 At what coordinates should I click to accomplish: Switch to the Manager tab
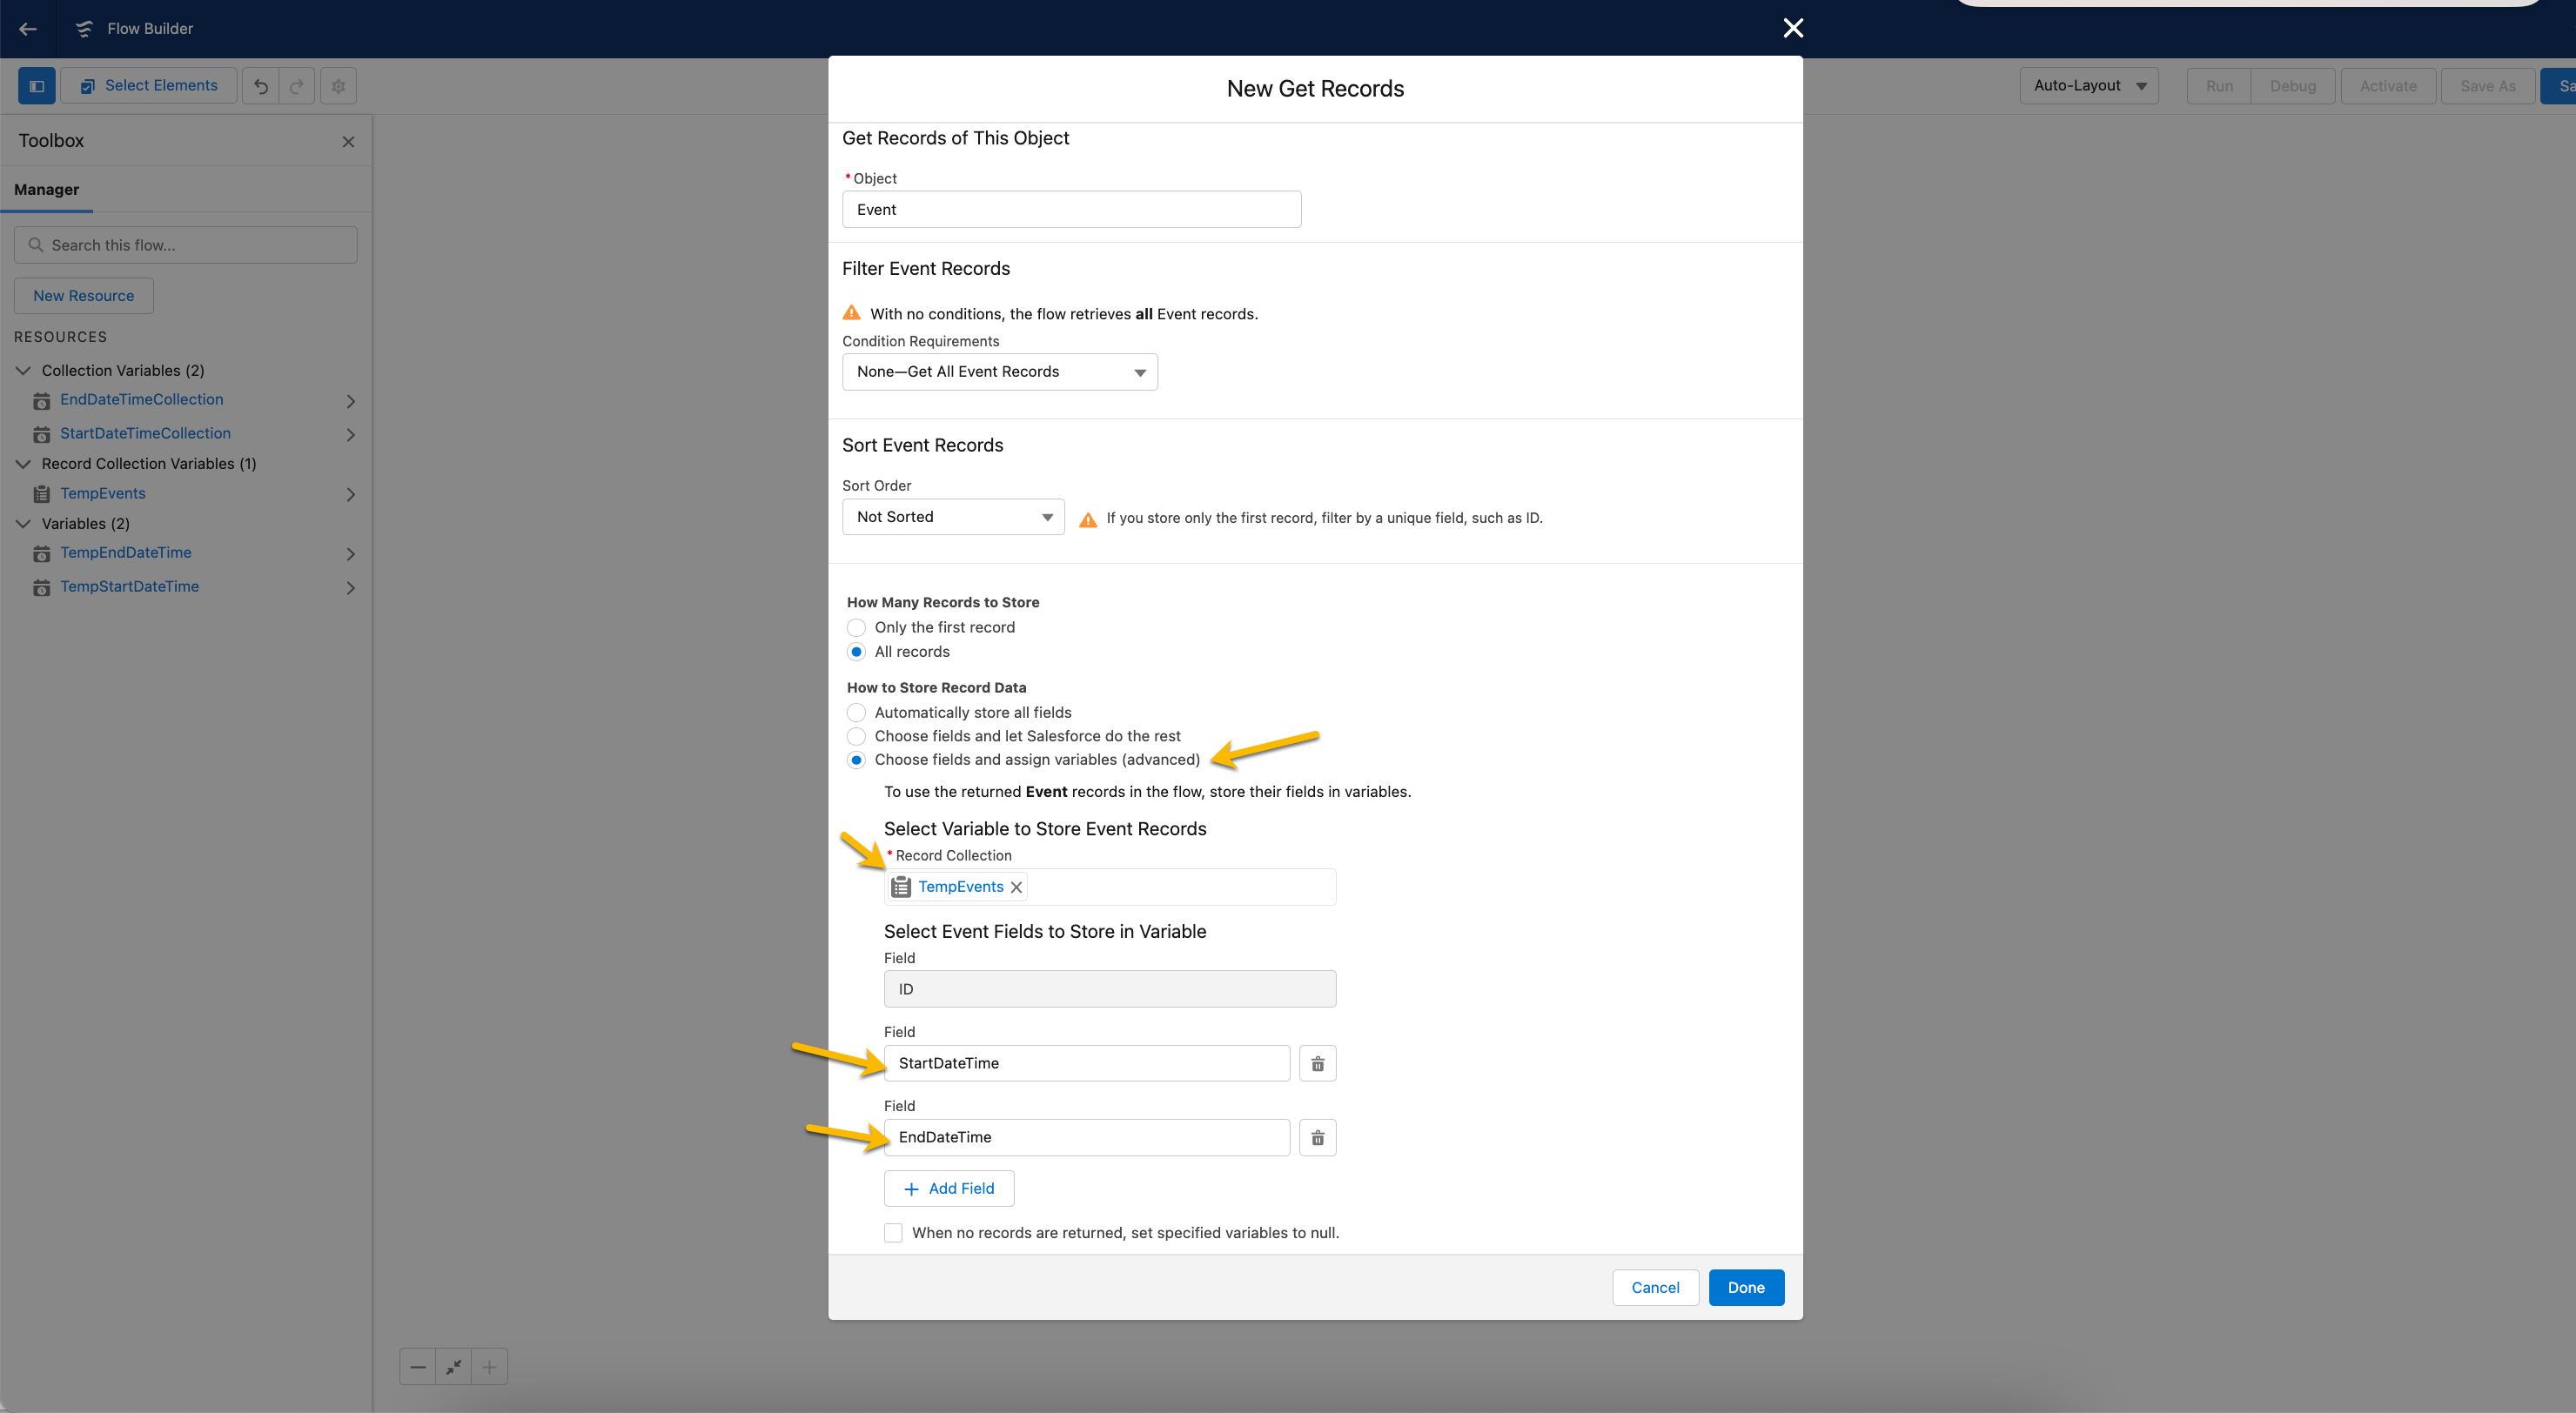click(46, 189)
